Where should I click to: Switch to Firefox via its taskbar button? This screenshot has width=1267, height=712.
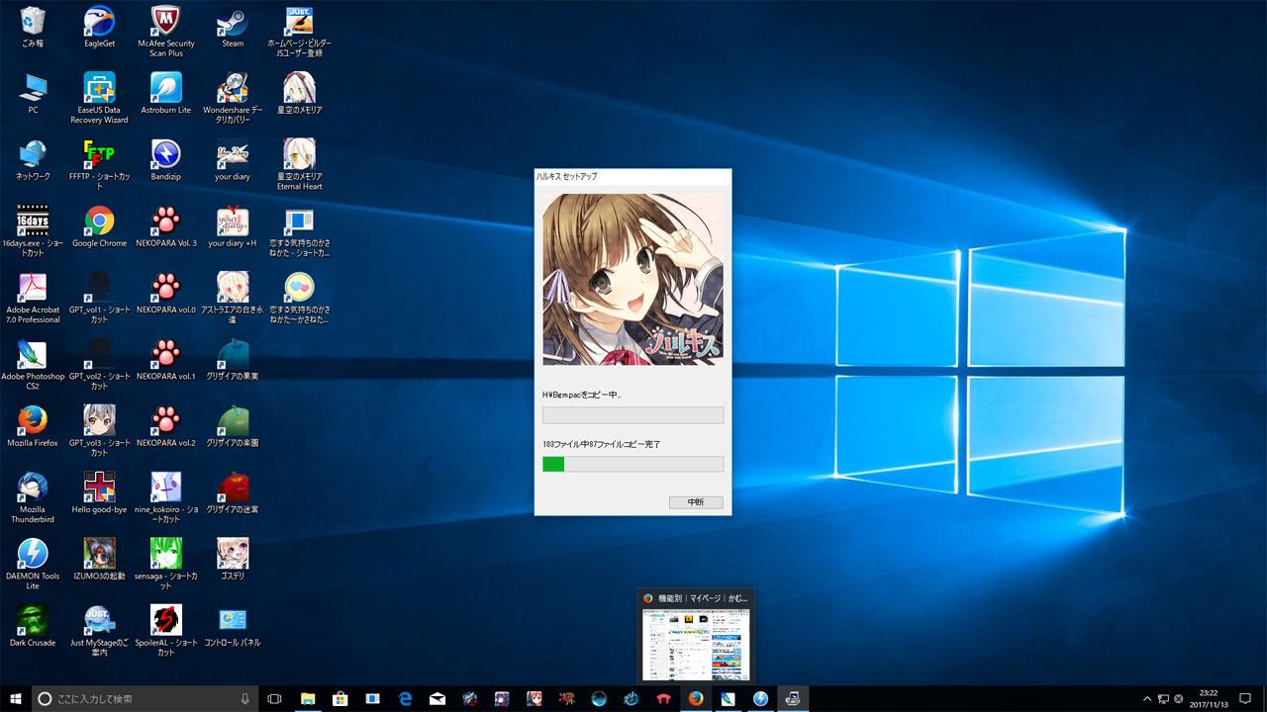click(696, 698)
